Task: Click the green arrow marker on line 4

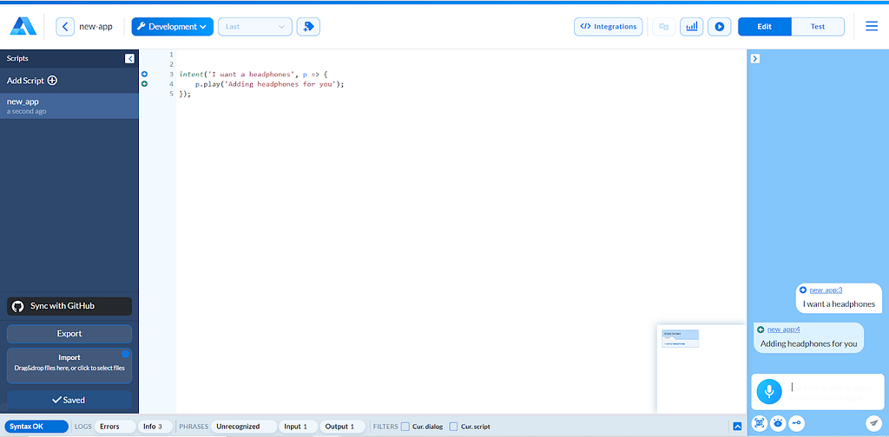Action: (145, 84)
